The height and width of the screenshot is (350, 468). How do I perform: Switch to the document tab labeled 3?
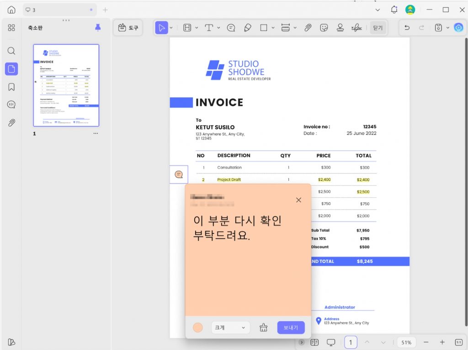click(x=60, y=10)
